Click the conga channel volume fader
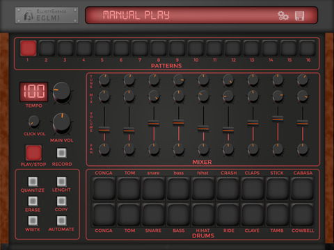 pyautogui.click(x=104, y=130)
